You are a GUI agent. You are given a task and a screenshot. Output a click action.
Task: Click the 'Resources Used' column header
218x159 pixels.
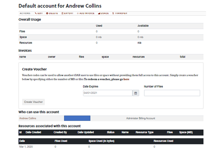pos(163,141)
